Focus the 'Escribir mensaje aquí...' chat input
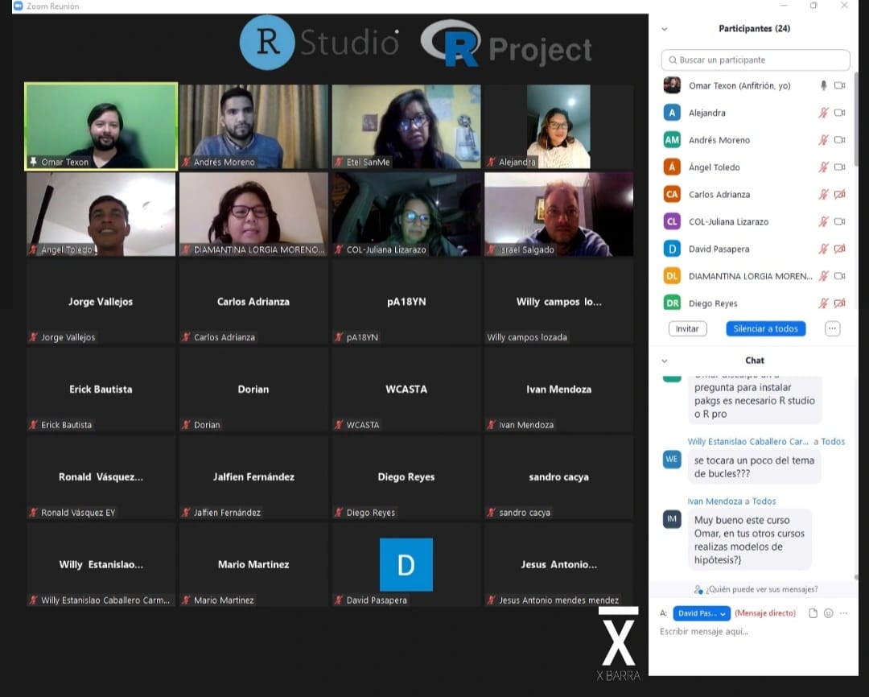 pos(753,632)
